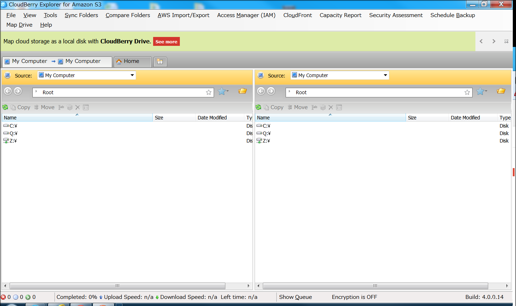This screenshot has width=516, height=306.
Task: Open the new tab icon beside Home
Action: pos(160,61)
